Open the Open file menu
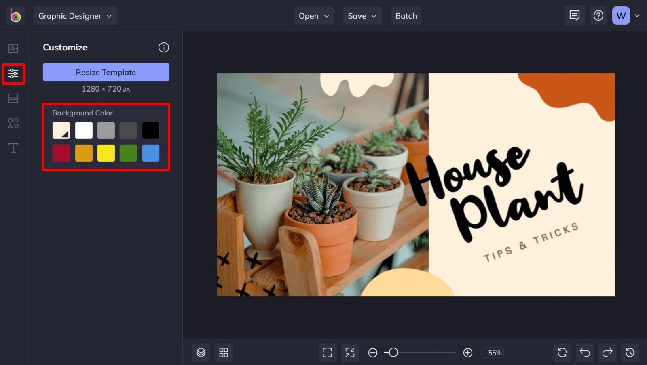Screen dimensions: 647x365 pyautogui.click(x=314, y=16)
